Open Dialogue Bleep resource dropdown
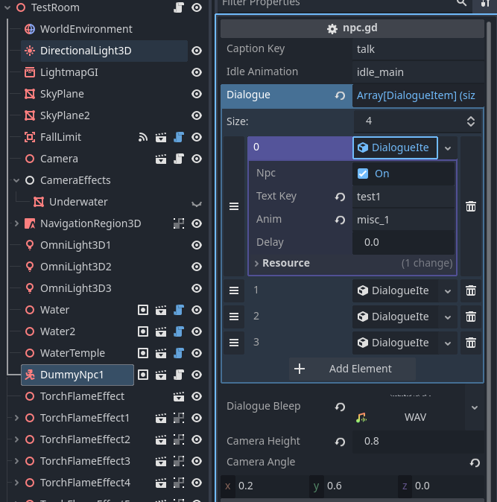This screenshot has height=502, width=497. [x=475, y=407]
